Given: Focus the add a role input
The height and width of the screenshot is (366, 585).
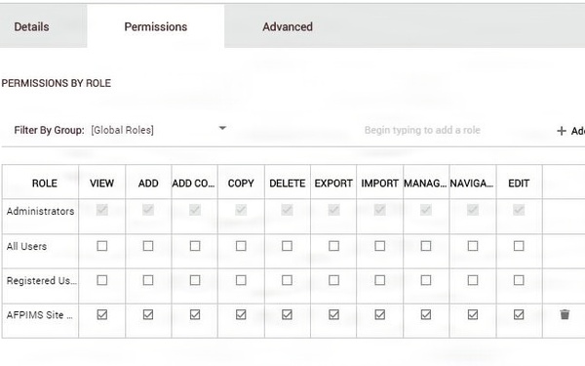Looking at the screenshot, I should coord(422,130).
